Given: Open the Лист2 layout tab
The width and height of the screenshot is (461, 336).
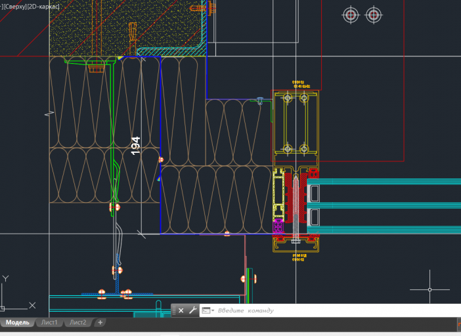Looking at the screenshot, I should 77,322.
